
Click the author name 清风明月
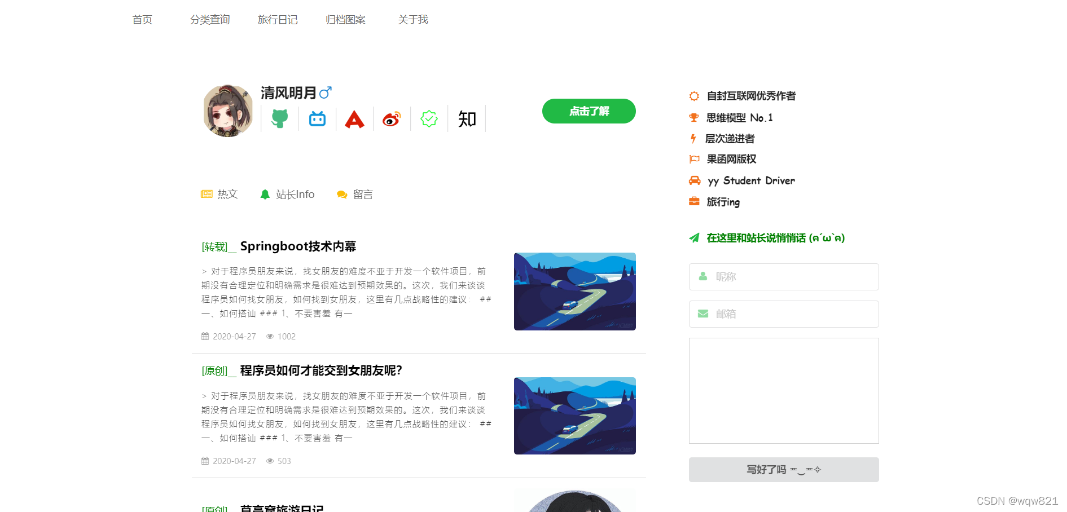click(x=288, y=92)
